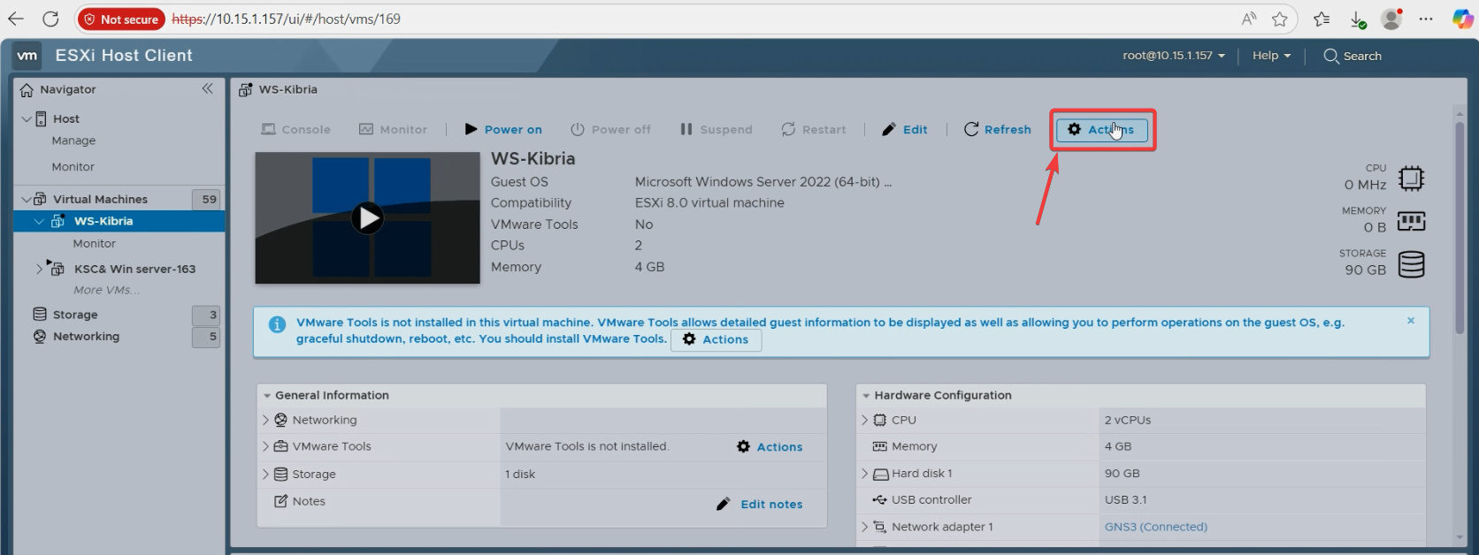Collapse the Navigator panel with the double chevron
Image resolution: width=1479 pixels, height=555 pixels.
tap(207, 88)
